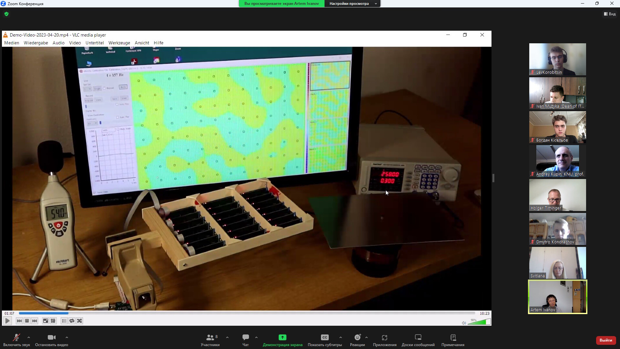Click the VLC play button
Viewport: 620px width, 349px height.
tap(7, 321)
